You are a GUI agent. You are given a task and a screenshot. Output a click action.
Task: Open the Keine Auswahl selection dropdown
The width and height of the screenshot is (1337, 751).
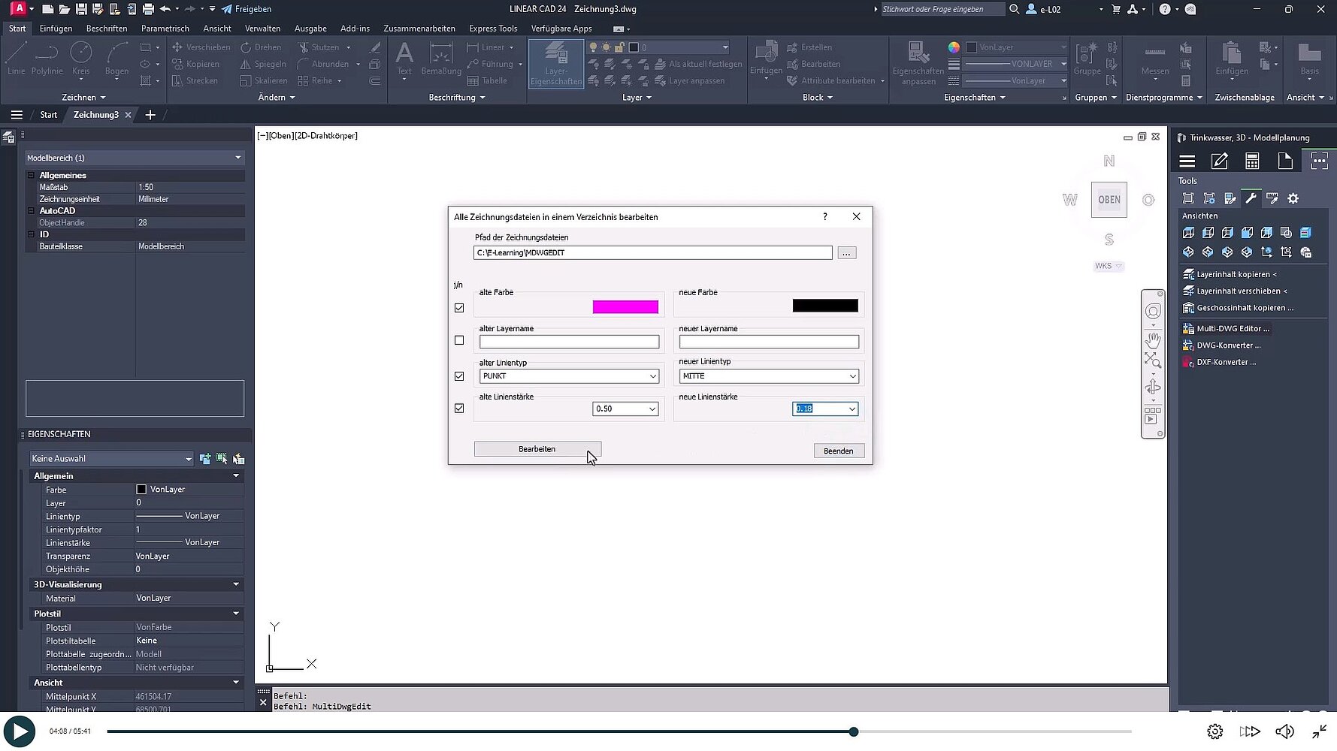(x=111, y=459)
